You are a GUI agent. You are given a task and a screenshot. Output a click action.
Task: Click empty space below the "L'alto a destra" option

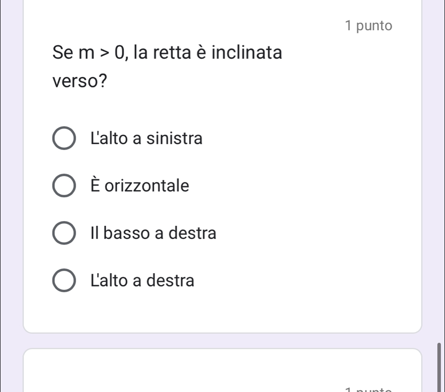click(x=222, y=310)
